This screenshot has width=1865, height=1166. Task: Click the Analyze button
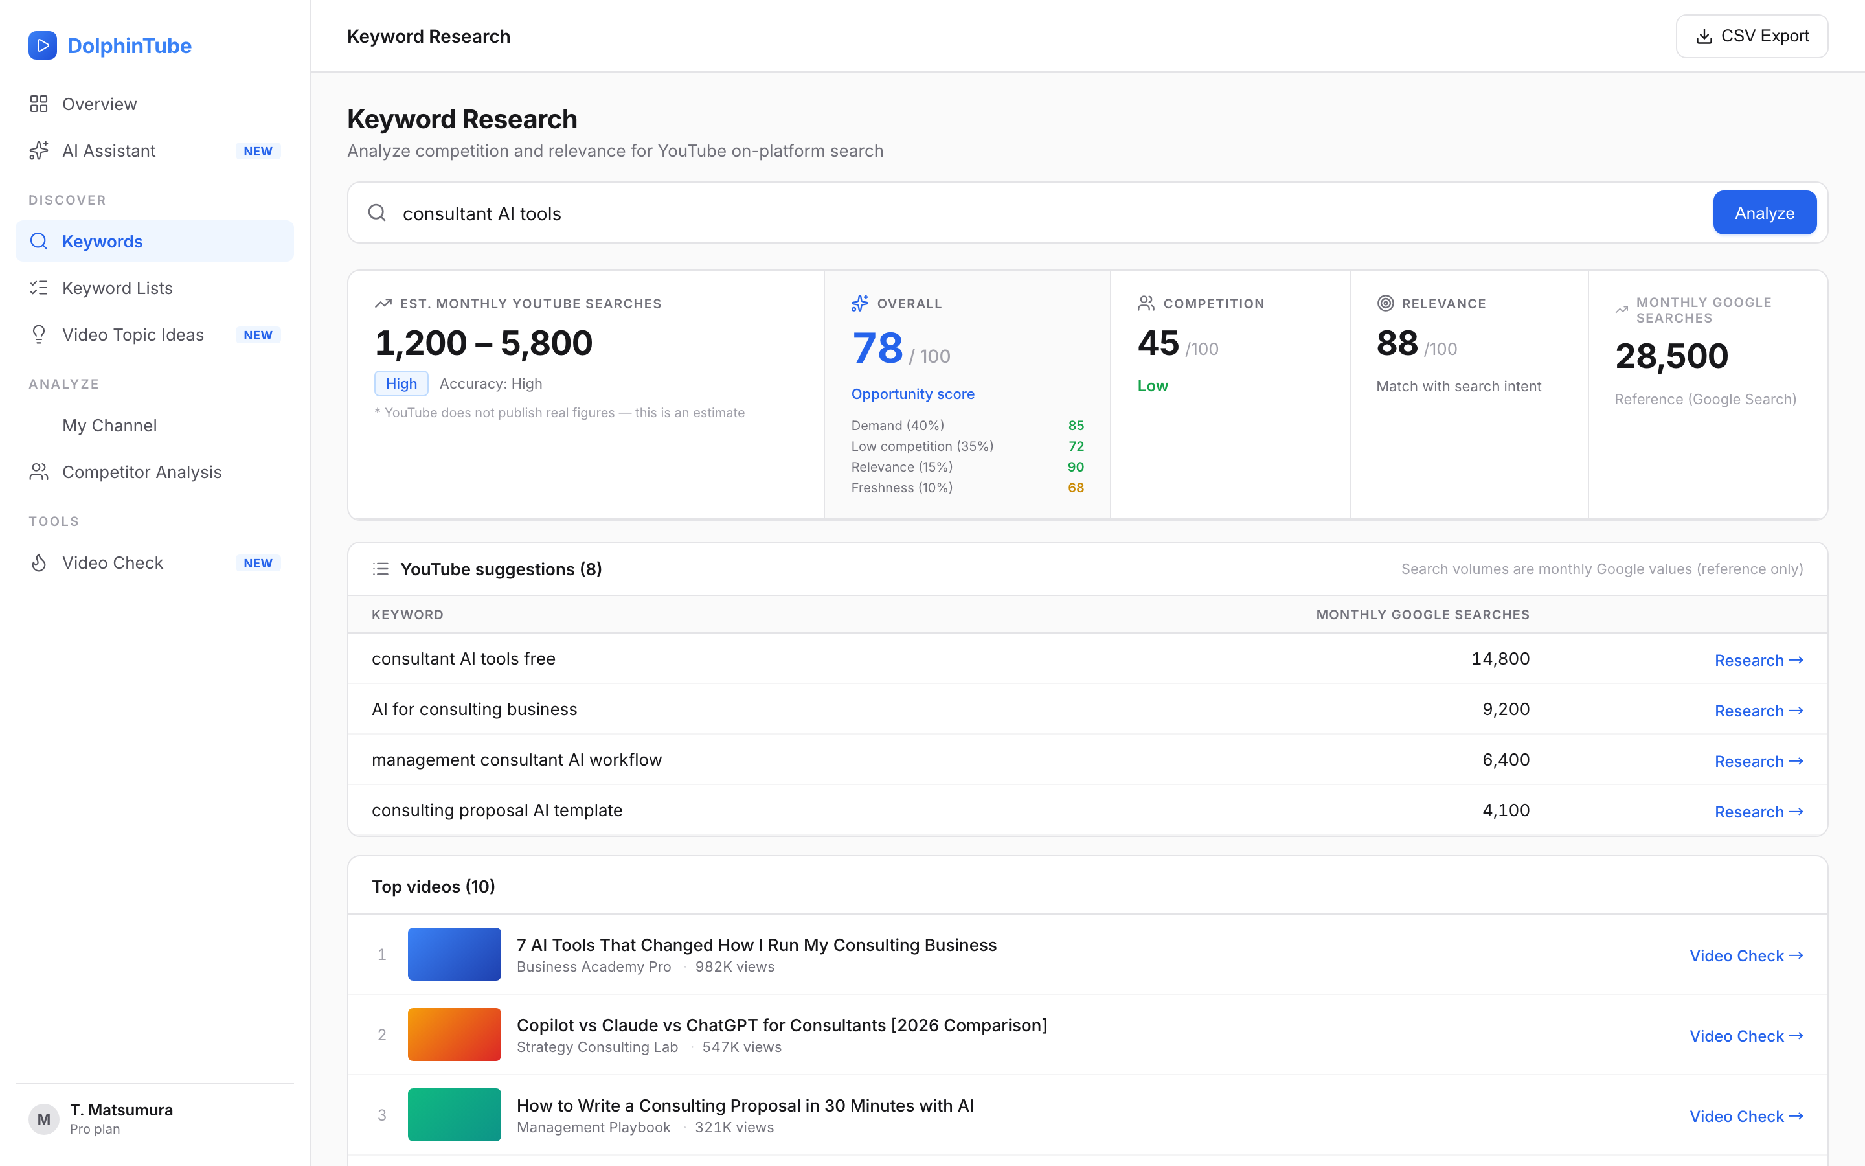pos(1764,213)
